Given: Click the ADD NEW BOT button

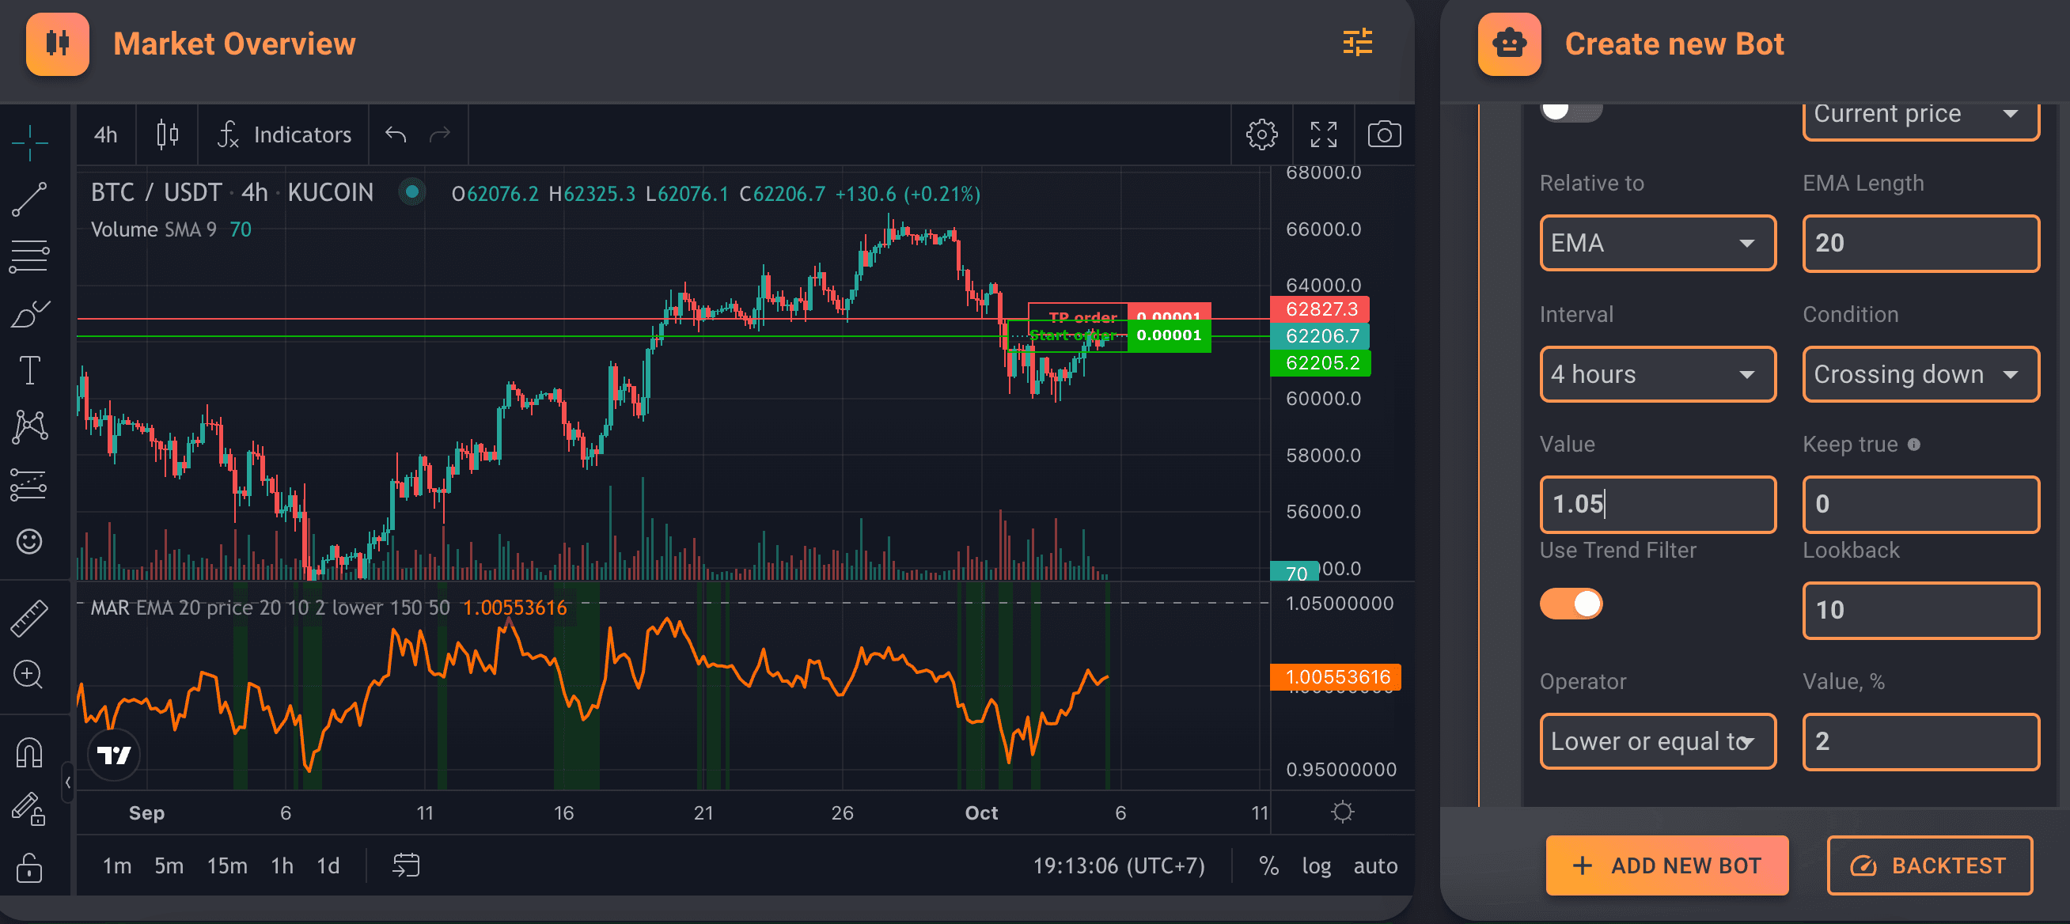Looking at the screenshot, I should tap(1666, 865).
